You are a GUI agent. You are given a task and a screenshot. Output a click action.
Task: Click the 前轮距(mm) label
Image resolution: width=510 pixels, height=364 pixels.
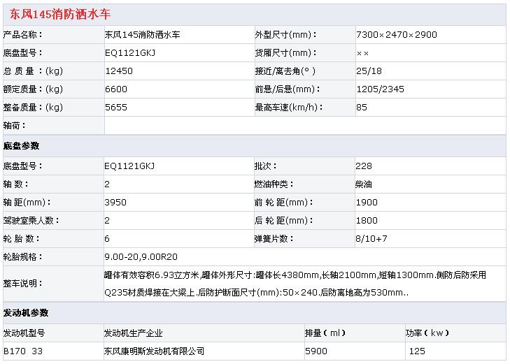(x=283, y=203)
